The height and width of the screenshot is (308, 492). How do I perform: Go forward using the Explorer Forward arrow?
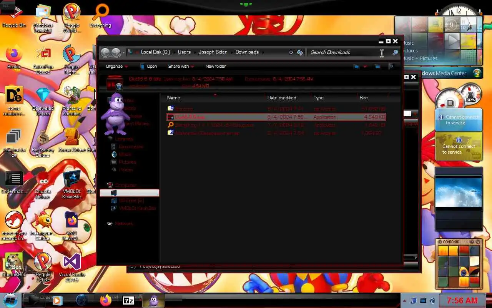click(116, 52)
